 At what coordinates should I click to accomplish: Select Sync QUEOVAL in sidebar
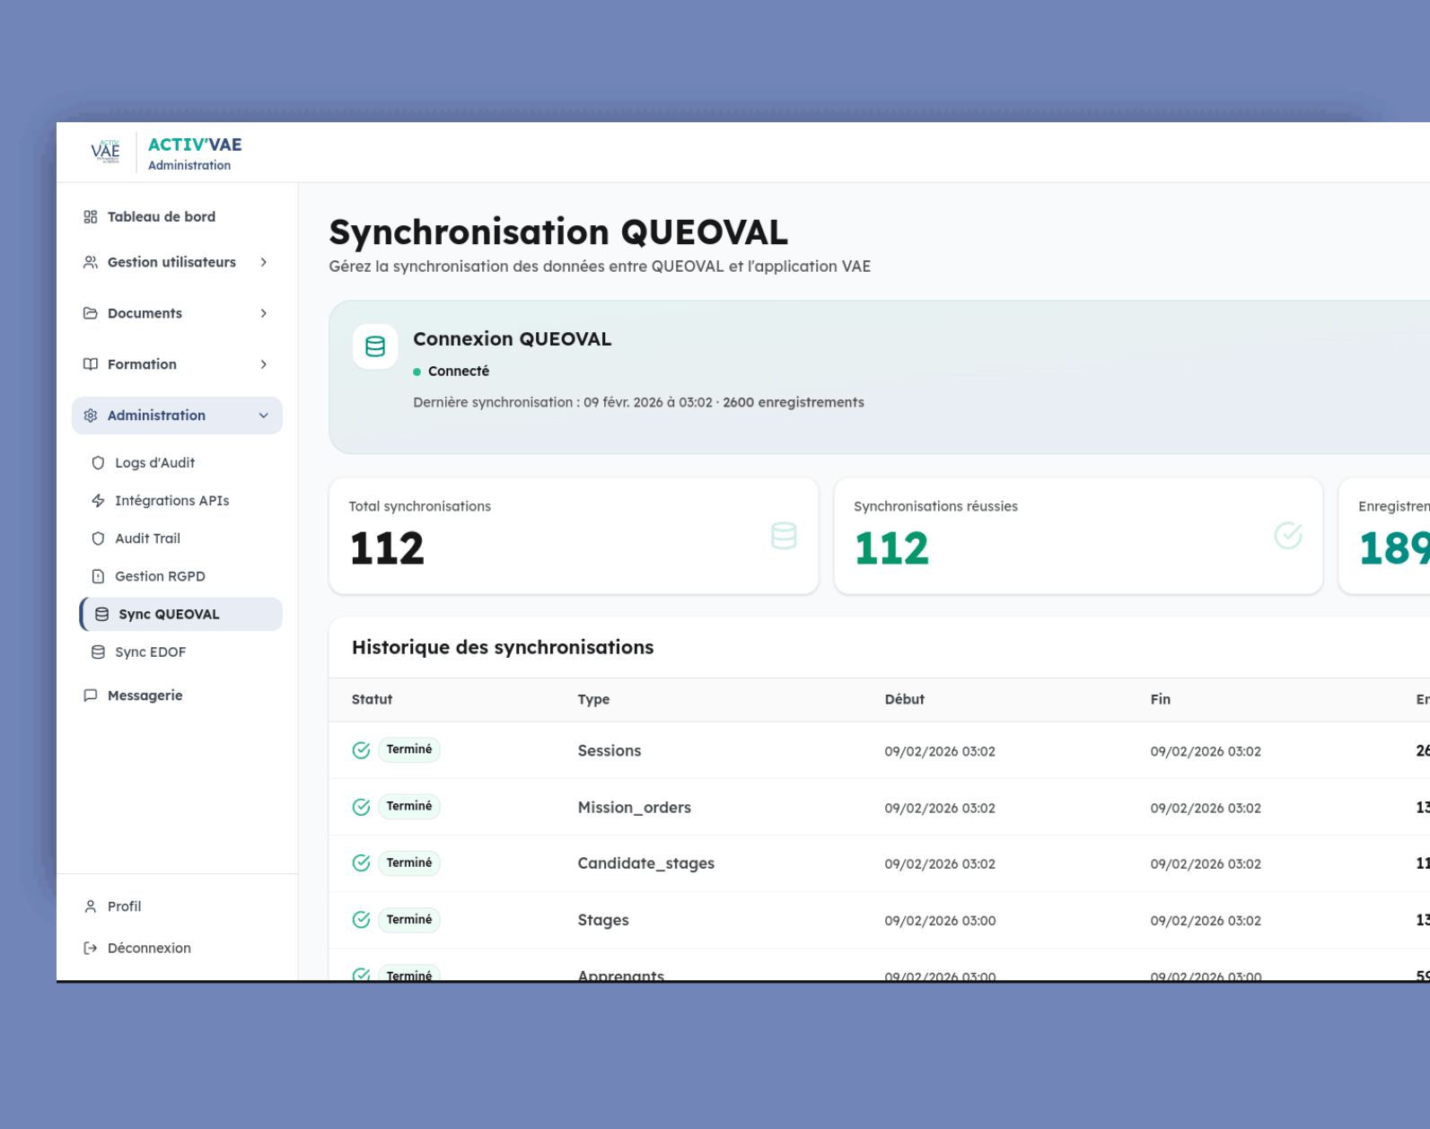(x=169, y=615)
